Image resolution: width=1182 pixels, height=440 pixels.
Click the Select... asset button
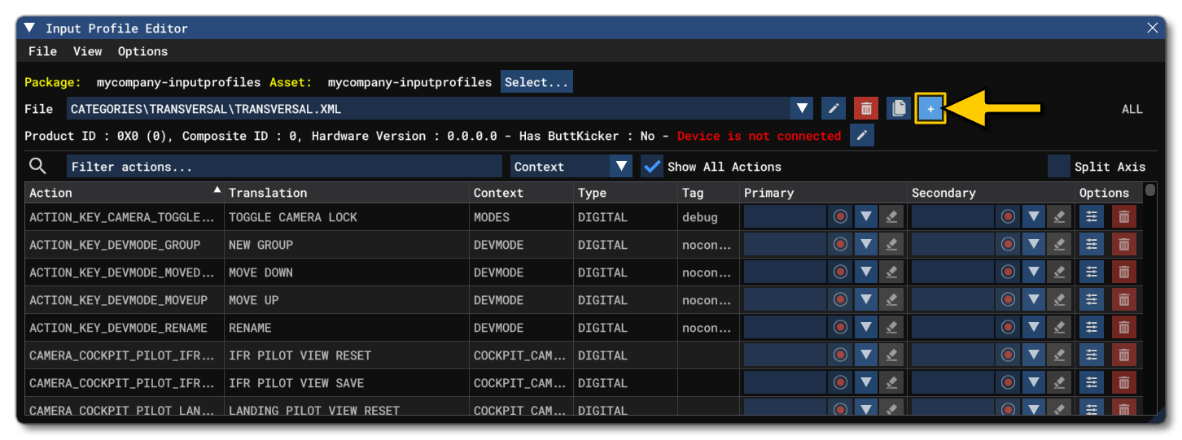click(536, 82)
